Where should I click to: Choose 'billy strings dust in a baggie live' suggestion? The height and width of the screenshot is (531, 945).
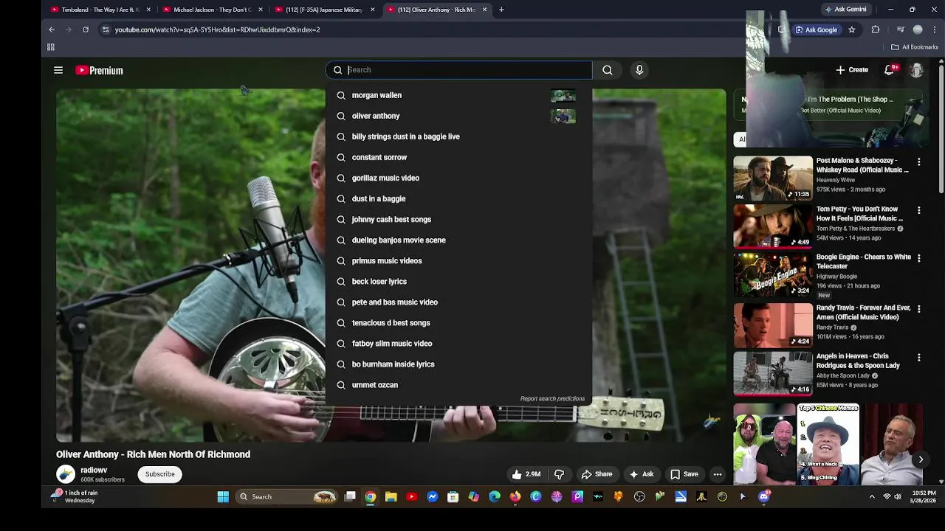[458, 136]
